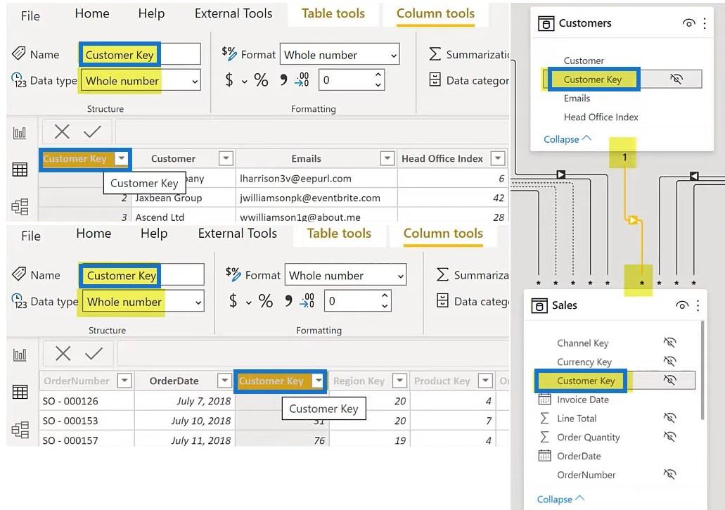Click the OrderNumber column header
This screenshot has height=510, width=725.
point(77,381)
